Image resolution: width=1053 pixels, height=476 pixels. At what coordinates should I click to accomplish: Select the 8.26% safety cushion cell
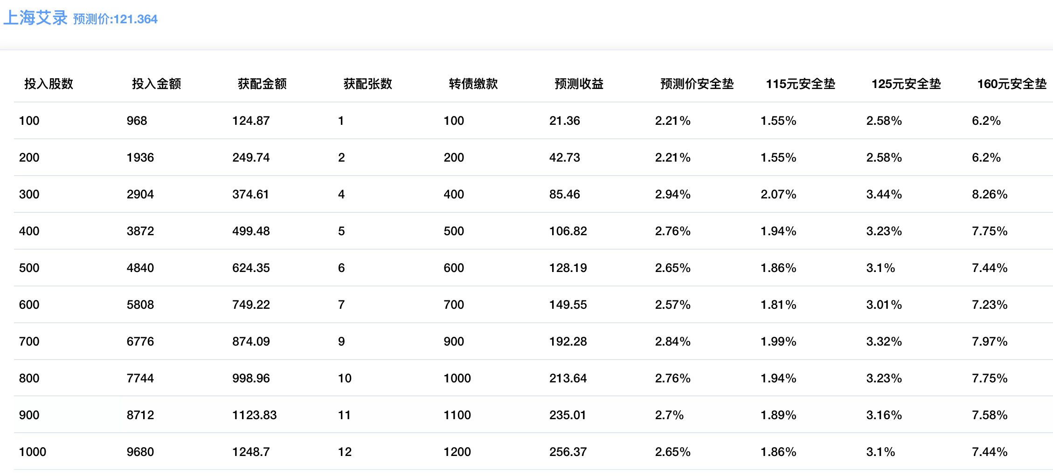[990, 194]
